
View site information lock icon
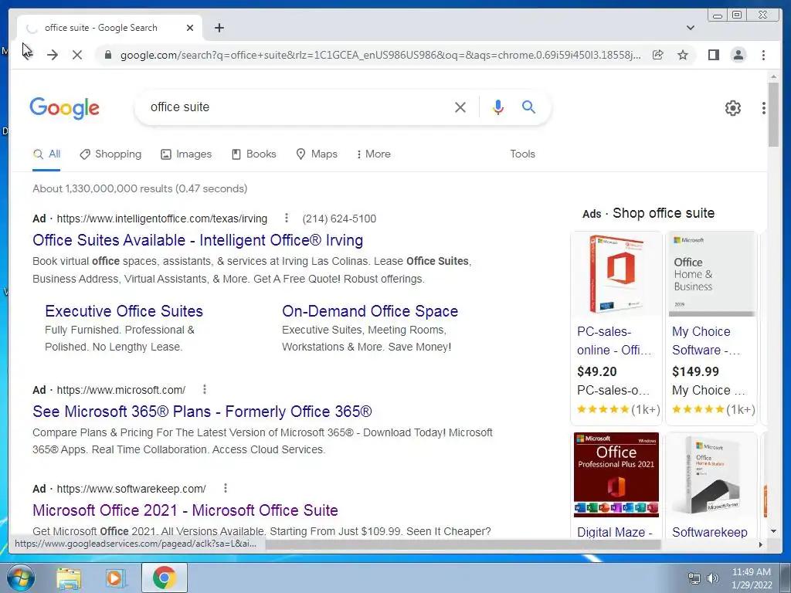point(107,55)
